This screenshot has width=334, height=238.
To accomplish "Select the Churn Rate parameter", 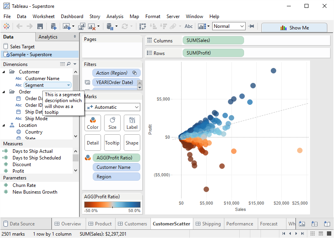I will pos(24,185).
